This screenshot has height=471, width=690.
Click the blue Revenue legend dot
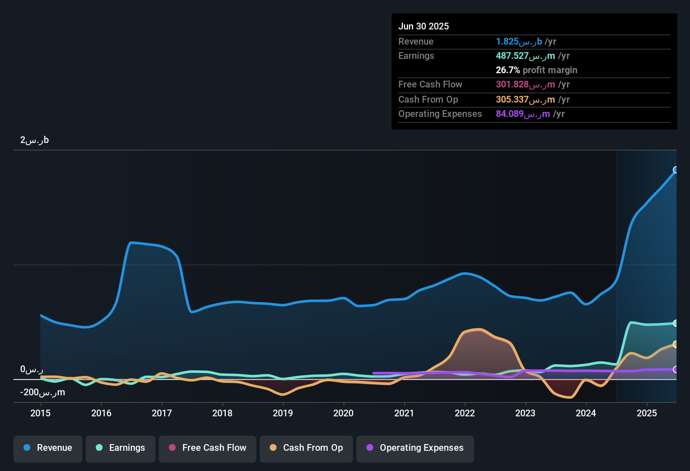tap(26, 448)
